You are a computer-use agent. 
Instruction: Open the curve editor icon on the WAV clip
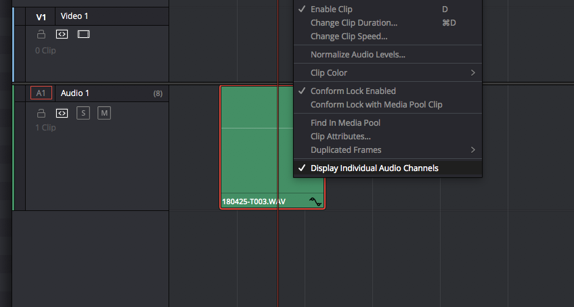(x=315, y=202)
